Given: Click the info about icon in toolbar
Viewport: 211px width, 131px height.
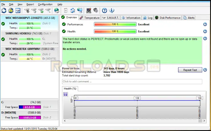Looking at the screenshot, I should pos(112,11).
